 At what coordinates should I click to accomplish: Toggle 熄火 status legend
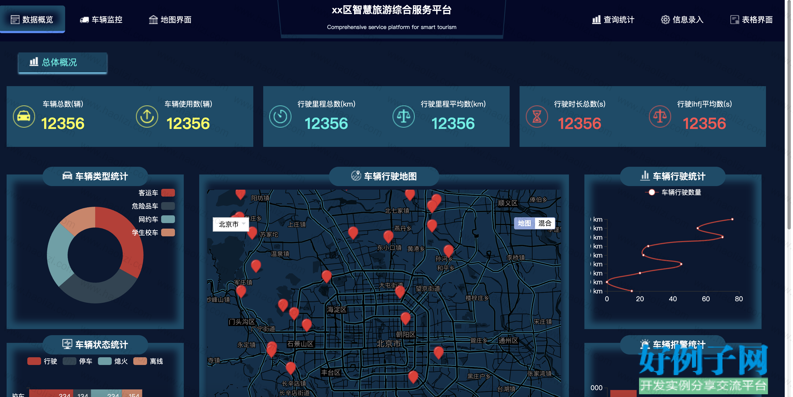coord(113,361)
